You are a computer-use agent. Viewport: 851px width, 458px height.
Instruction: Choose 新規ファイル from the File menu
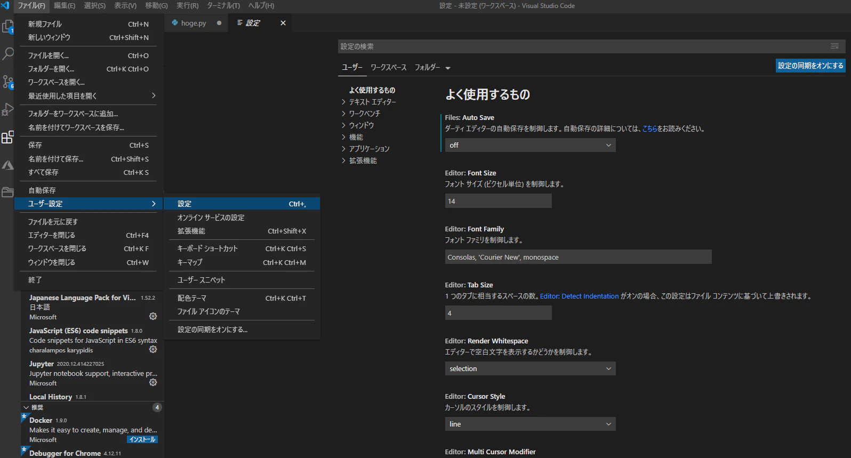pyautogui.click(x=89, y=24)
